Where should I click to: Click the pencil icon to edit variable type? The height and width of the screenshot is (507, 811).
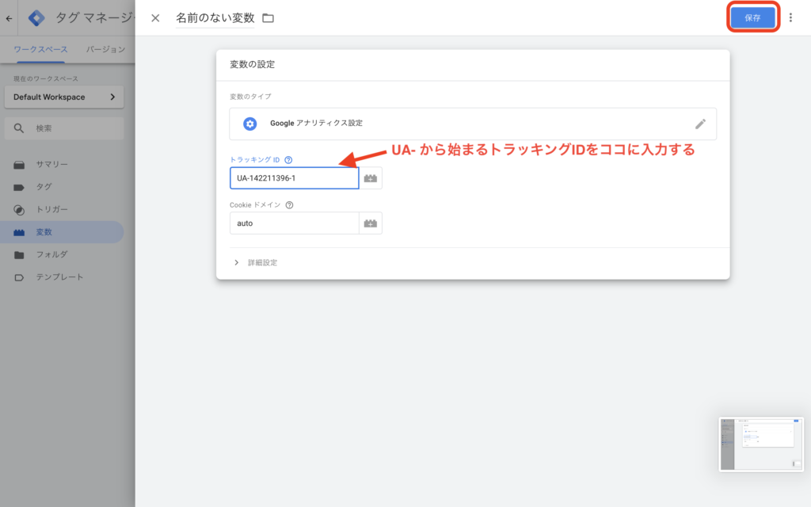pyautogui.click(x=700, y=124)
